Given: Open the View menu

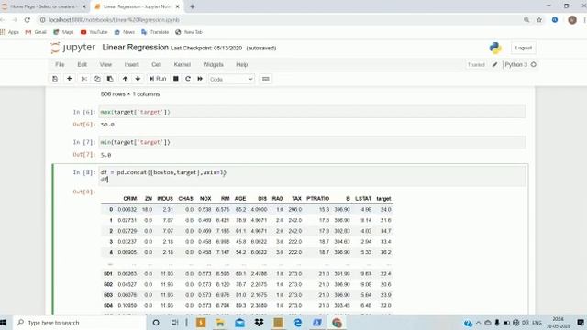Looking at the screenshot, I should click(x=105, y=65).
